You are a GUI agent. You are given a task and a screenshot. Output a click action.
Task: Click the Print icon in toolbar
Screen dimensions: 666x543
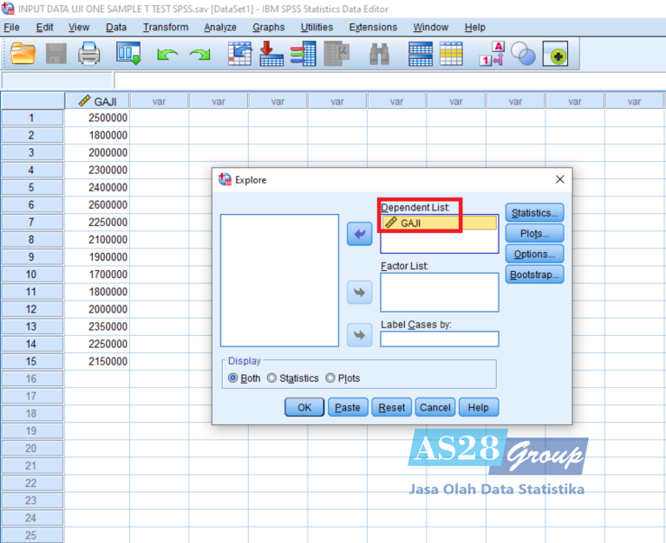coord(89,55)
